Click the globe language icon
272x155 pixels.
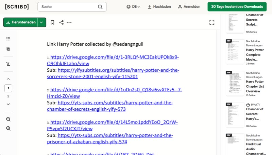pos(129,7)
